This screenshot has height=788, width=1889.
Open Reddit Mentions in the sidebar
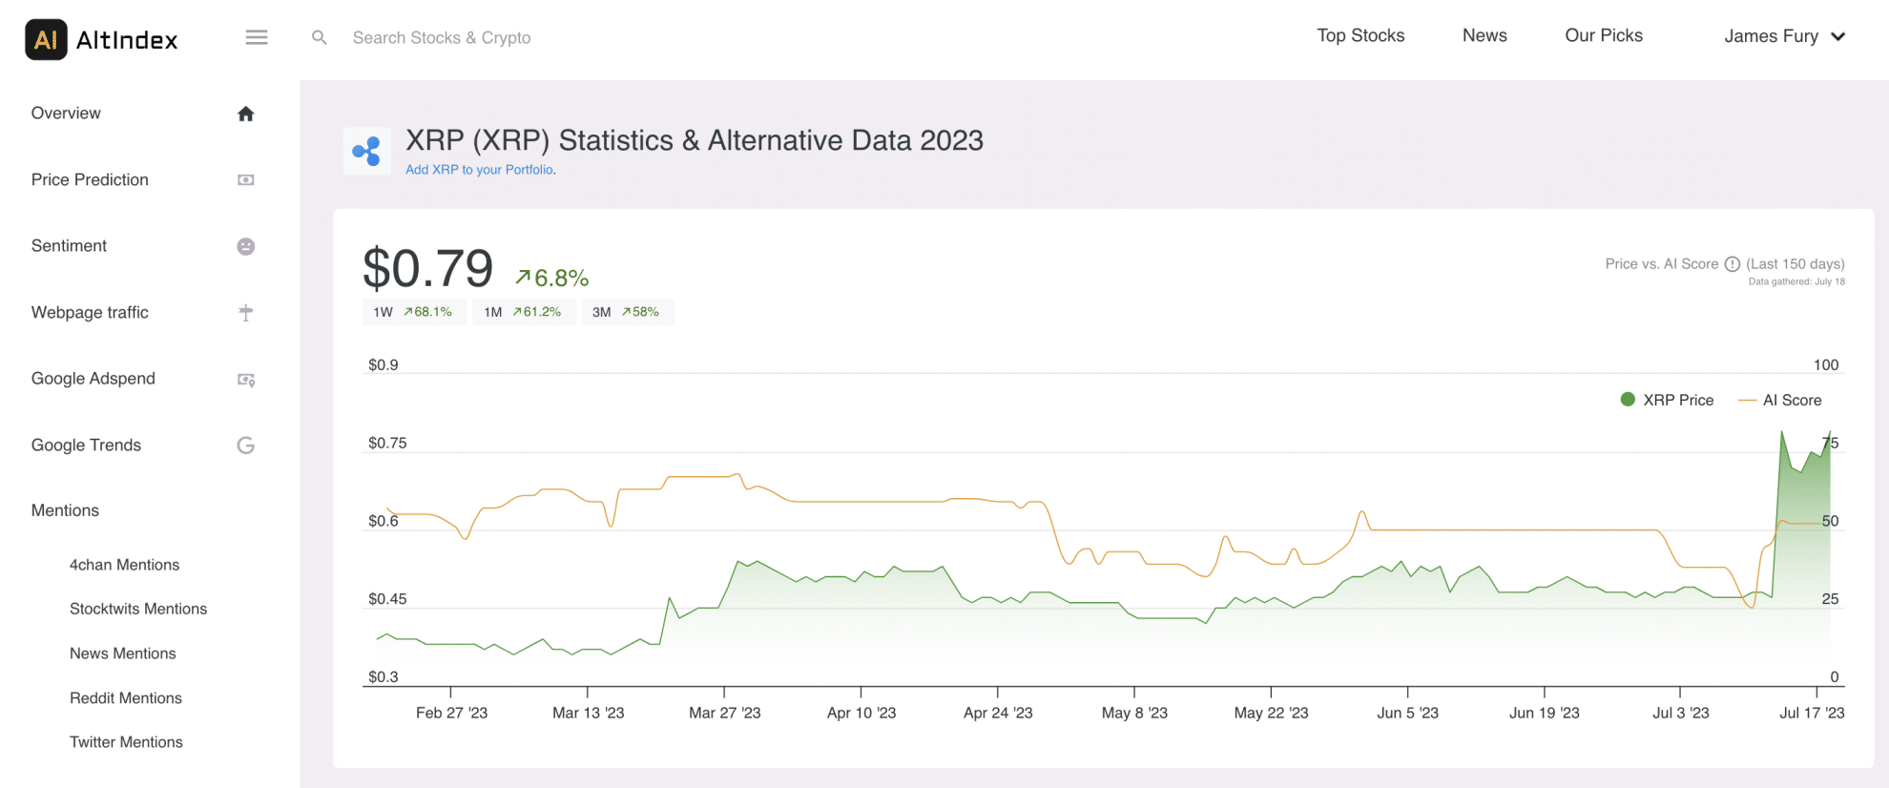click(125, 697)
